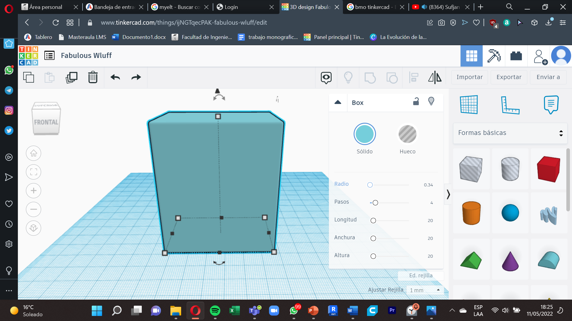Open the Documento1.docx bookmark
The image size is (572, 321).
click(139, 37)
